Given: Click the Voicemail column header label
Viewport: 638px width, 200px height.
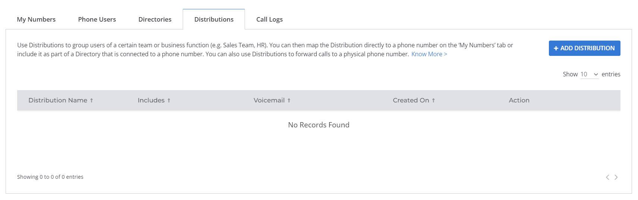Looking at the screenshot, I should 269,101.
